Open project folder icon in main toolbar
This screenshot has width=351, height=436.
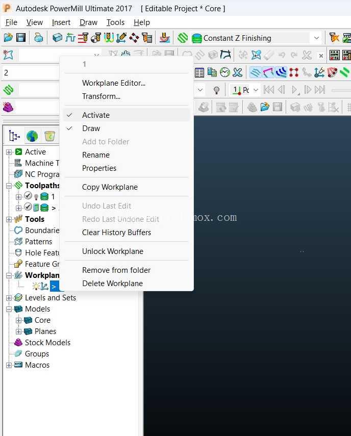click(8, 38)
